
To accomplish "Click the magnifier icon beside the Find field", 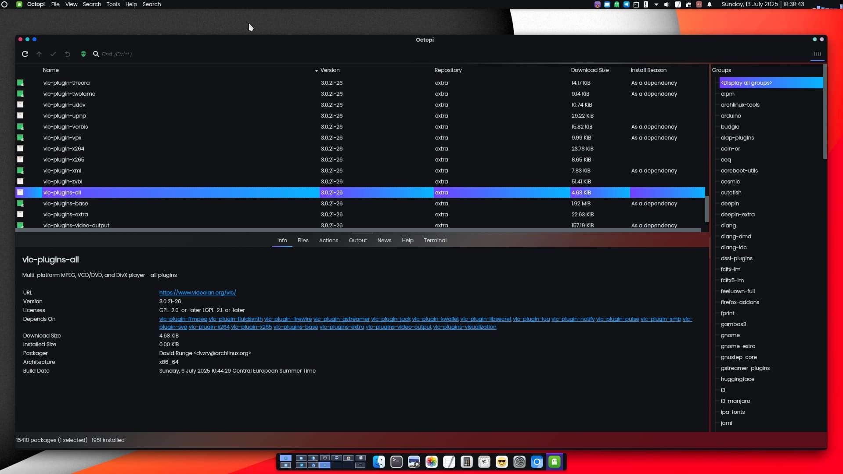I will [96, 54].
